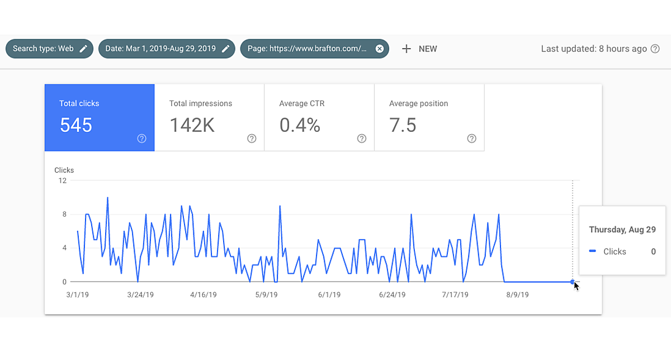Click the Aug 29 data point on chart

tap(572, 282)
